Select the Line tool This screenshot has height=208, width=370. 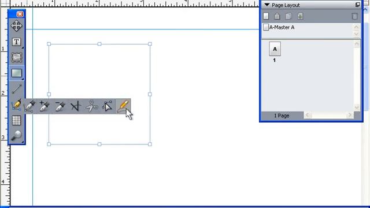click(17, 89)
